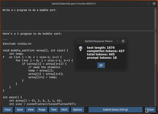Click the 'GptGUI Response Tokens' dialog title
Image resolution: width=158 pixels, height=114 pixels.
pos(98,41)
